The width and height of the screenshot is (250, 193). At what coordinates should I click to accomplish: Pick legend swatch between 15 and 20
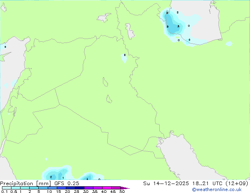(x=62, y=188)
